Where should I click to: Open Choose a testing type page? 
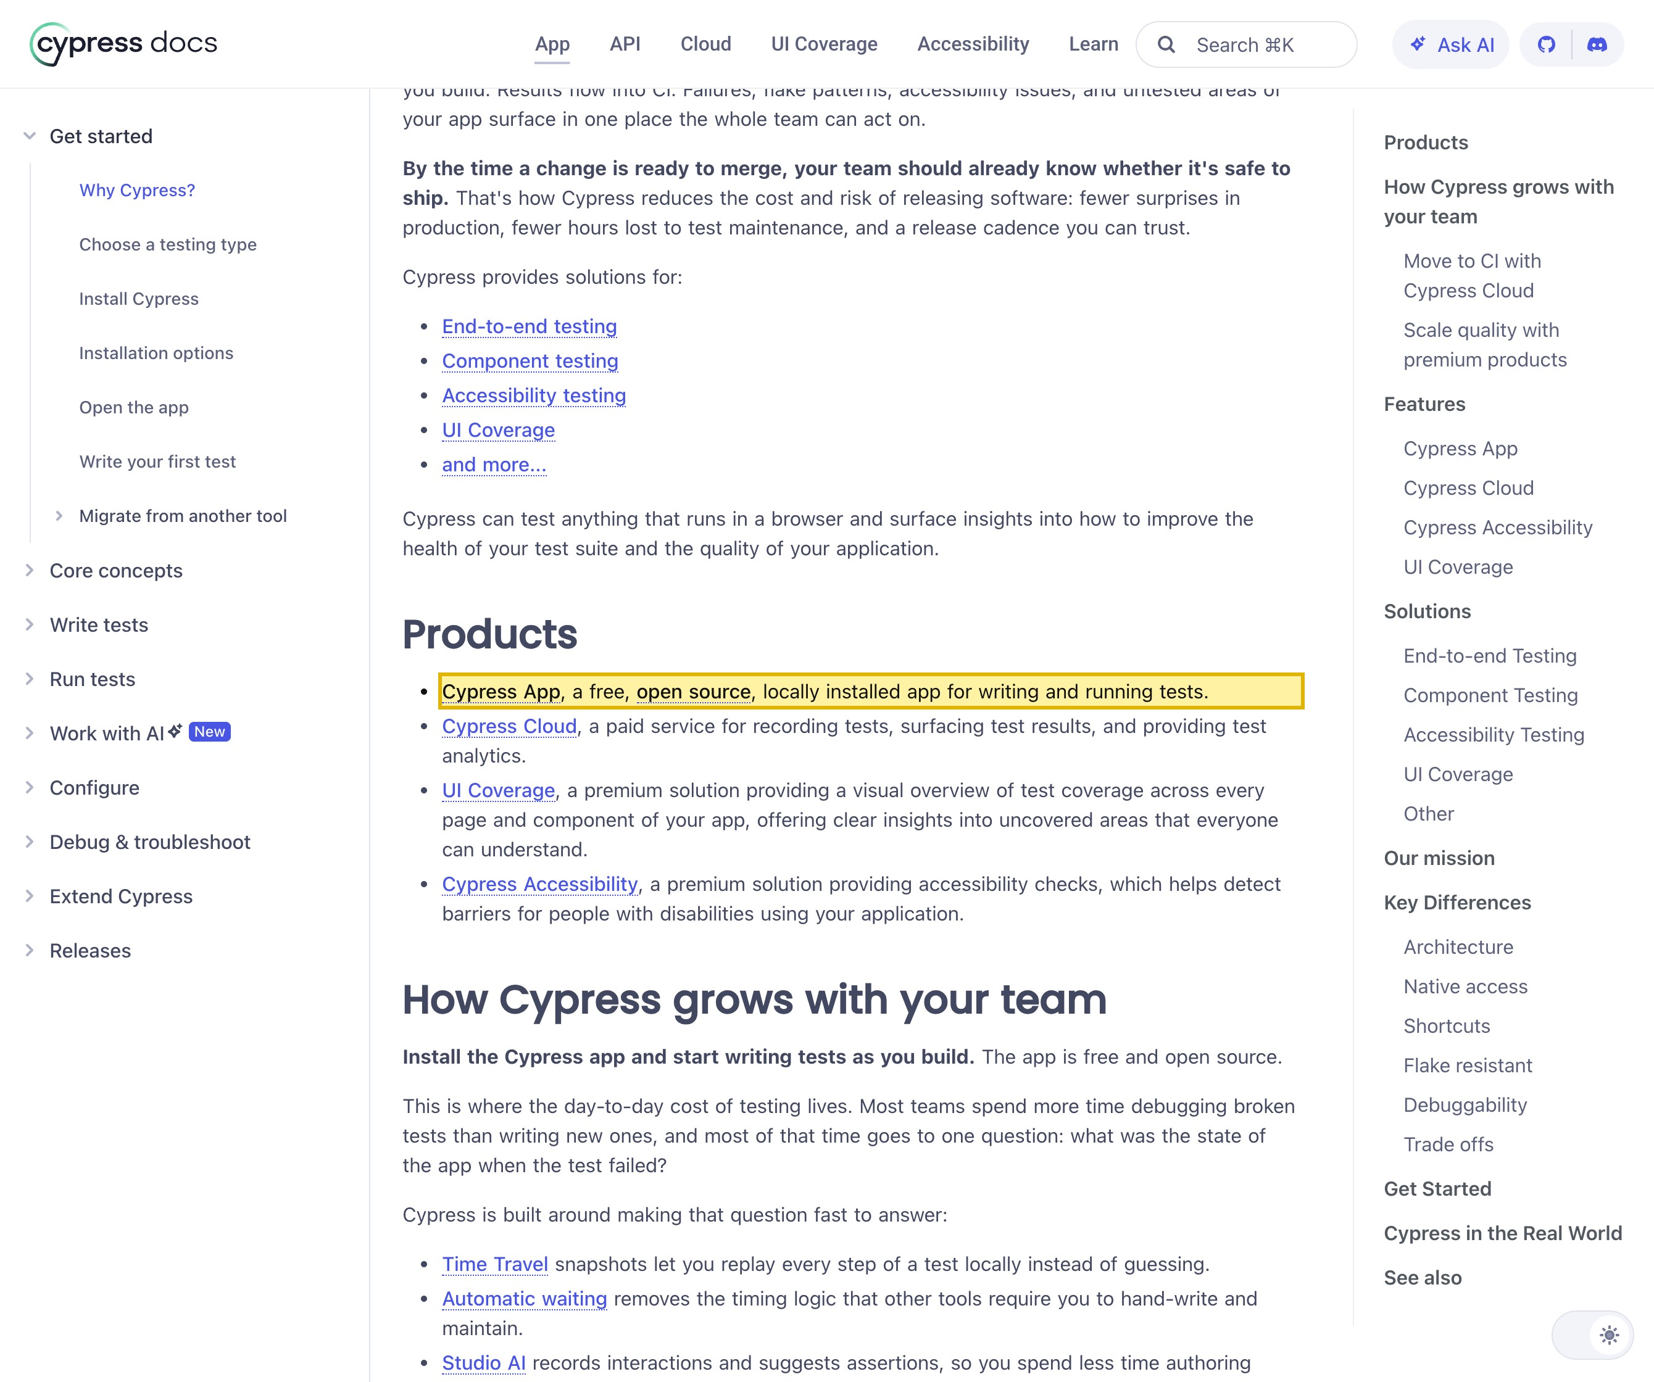(x=168, y=244)
